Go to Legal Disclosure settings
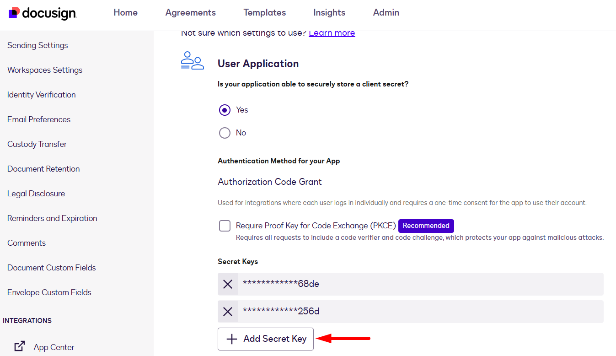The width and height of the screenshot is (616, 356). click(36, 194)
